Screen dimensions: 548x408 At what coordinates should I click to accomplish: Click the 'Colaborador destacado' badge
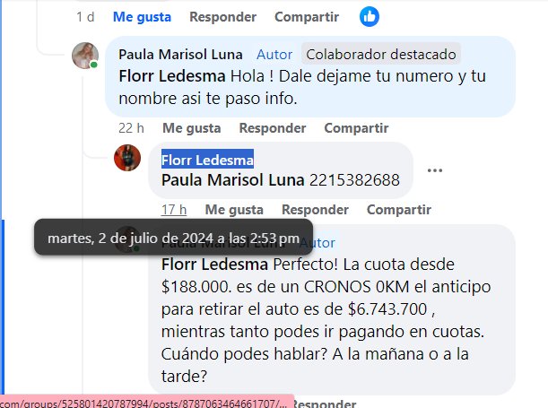[x=381, y=55]
